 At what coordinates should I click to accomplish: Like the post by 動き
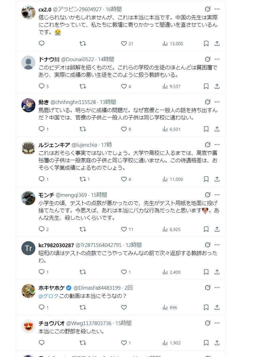tap(124, 129)
